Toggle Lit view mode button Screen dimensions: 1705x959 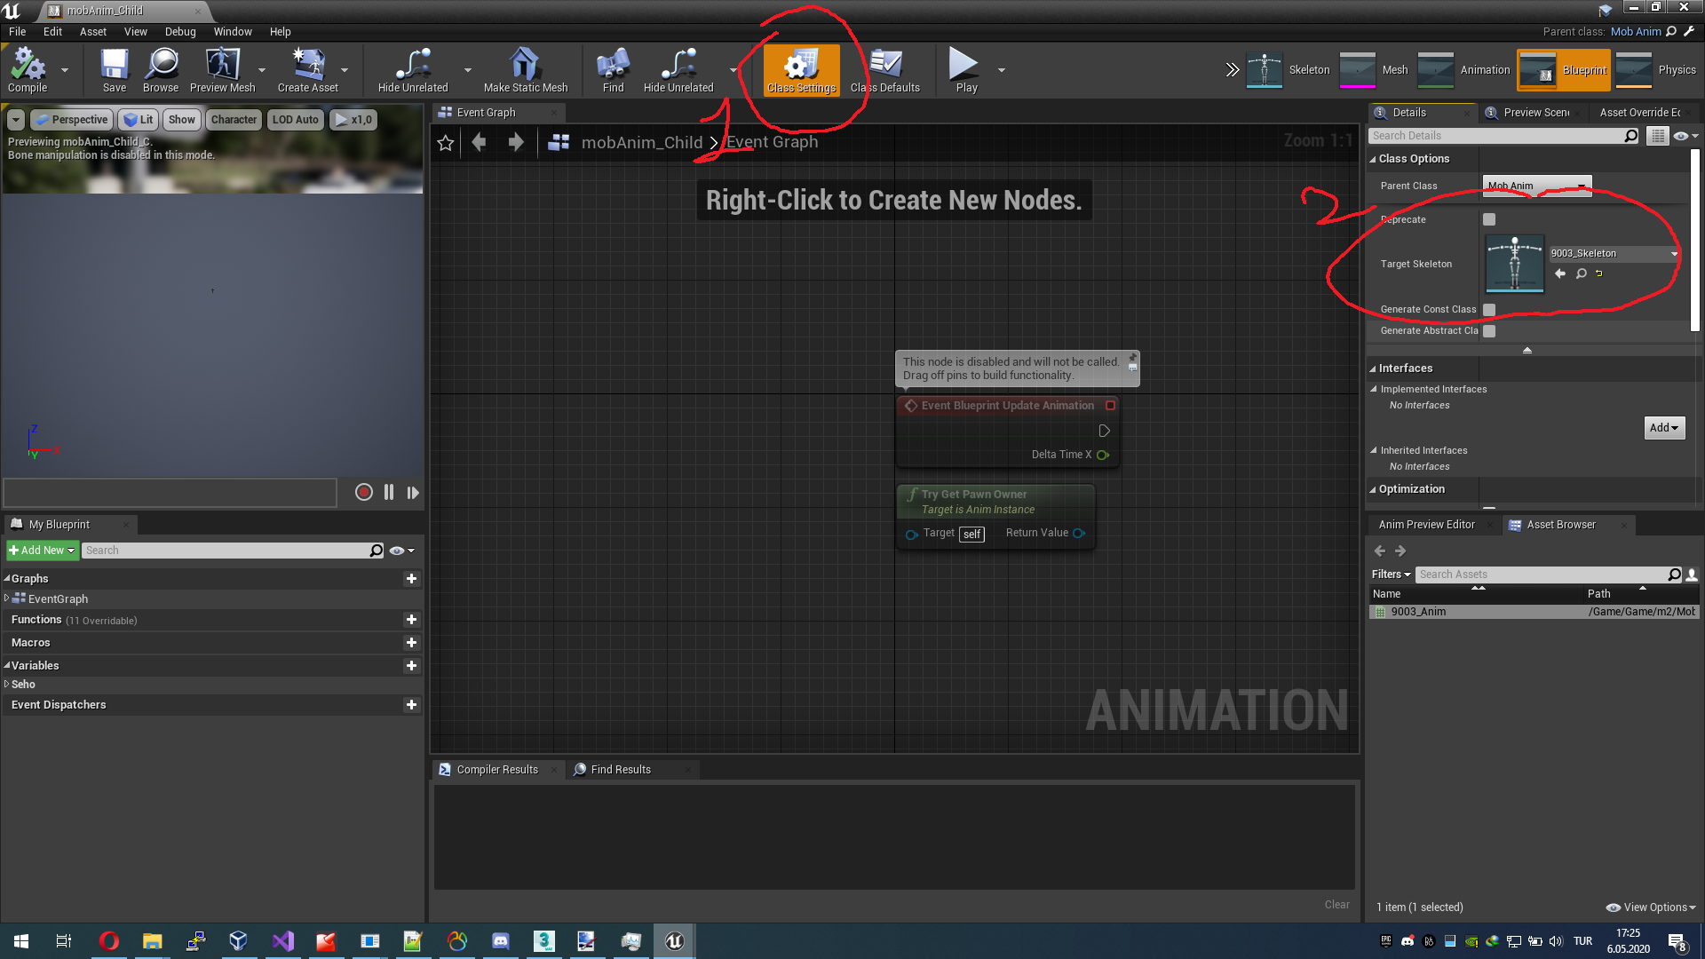pyautogui.click(x=139, y=120)
